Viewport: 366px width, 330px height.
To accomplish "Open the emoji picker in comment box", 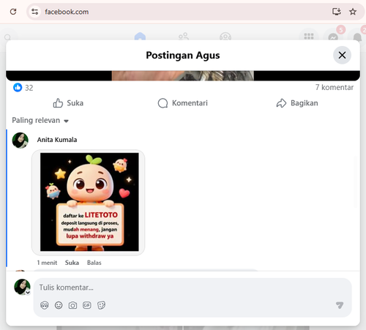I will (59, 305).
